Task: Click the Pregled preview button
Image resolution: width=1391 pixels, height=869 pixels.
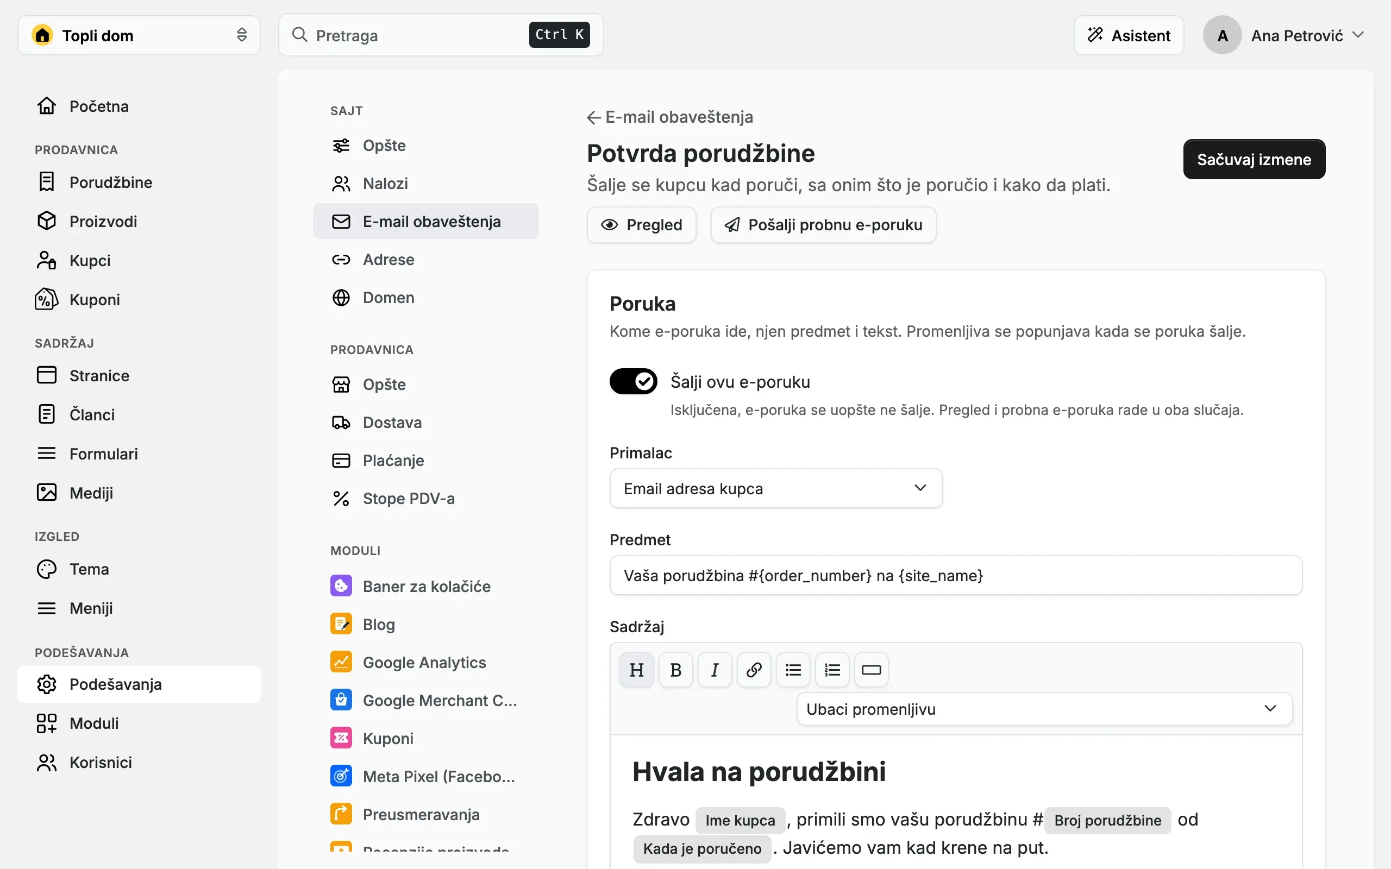Action: (x=641, y=225)
